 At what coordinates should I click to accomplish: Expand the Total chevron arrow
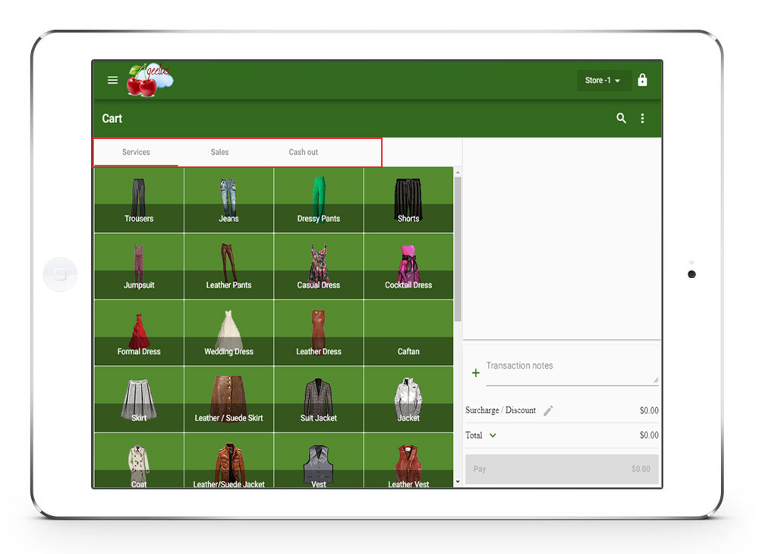(x=493, y=435)
